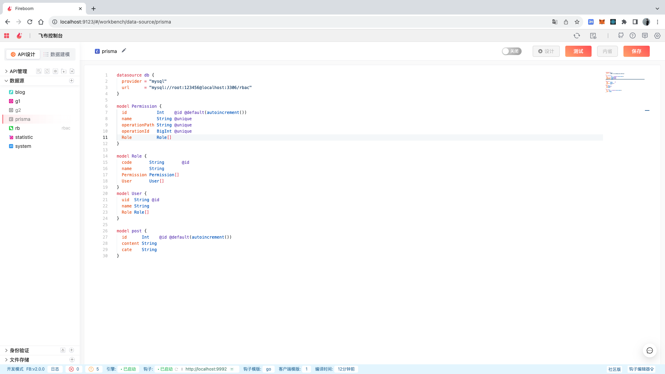Select the API设计 tab
This screenshot has width=665, height=374.
tap(23, 54)
